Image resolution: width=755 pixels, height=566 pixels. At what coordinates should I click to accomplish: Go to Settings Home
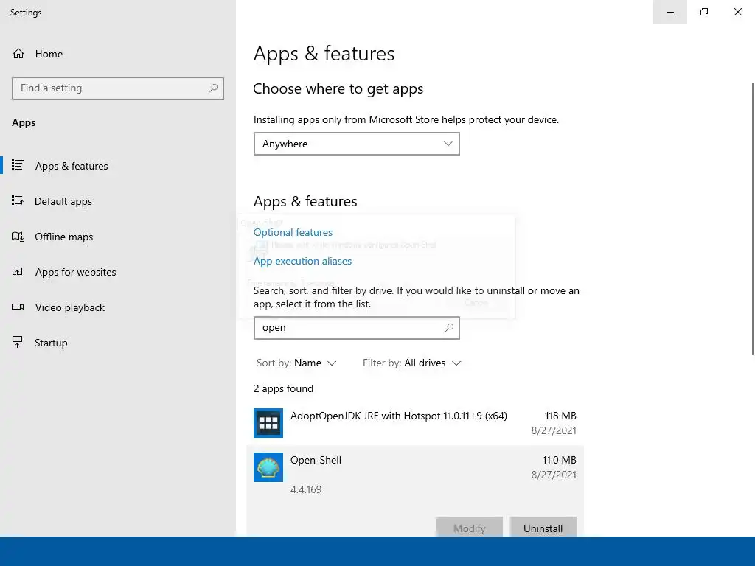49,54
